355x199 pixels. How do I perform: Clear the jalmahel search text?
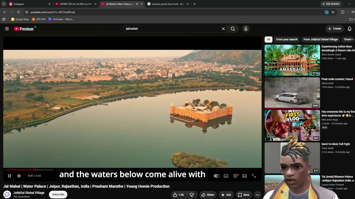point(223,29)
